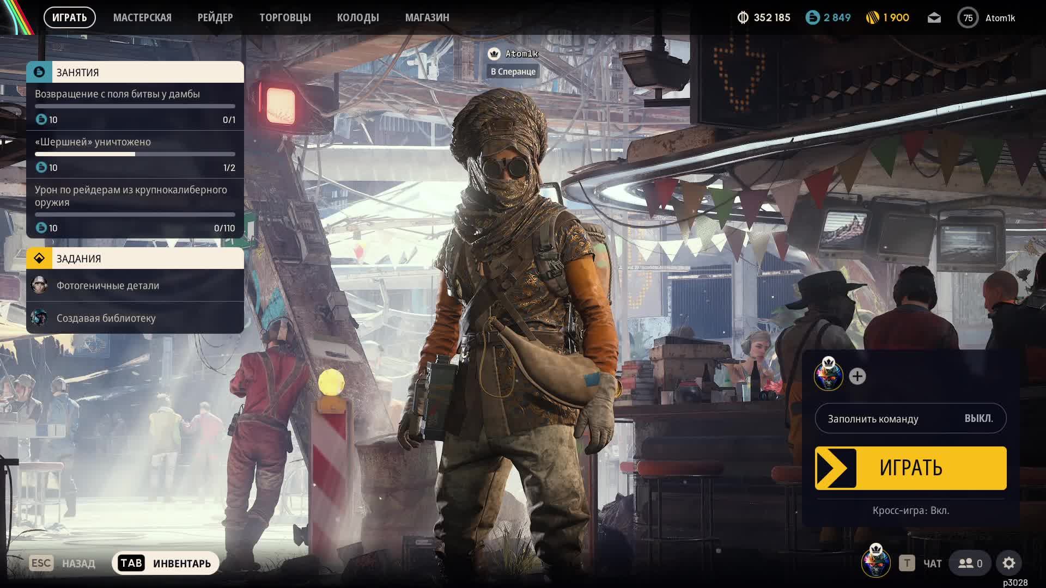Toggle Кросс-игра cross-play setting
Screen dimensions: 1046x588
click(x=910, y=510)
